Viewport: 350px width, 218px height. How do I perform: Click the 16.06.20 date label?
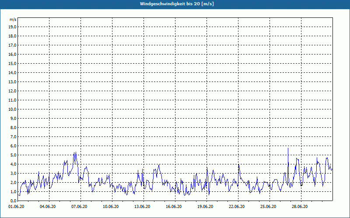coord(174,207)
